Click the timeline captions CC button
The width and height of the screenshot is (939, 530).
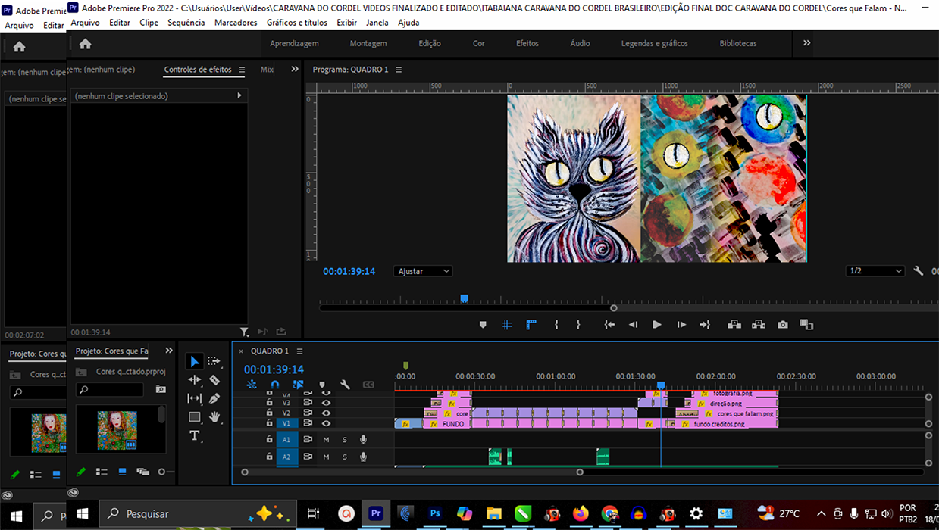[368, 385]
